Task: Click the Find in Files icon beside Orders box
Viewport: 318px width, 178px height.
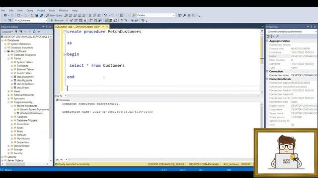Action: coord(134,15)
